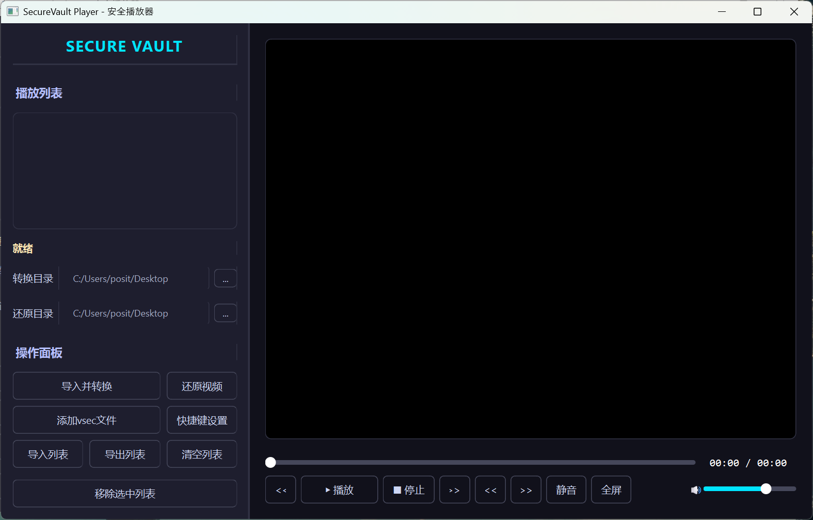This screenshot has width=813, height=520.
Task: Click the 导入列表 button
Action: pyautogui.click(x=48, y=454)
